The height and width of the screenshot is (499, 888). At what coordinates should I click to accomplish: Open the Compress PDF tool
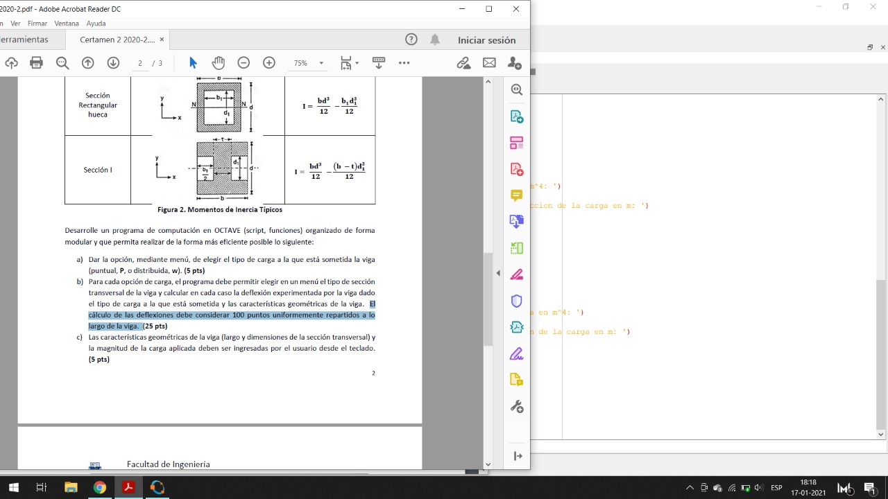pyautogui.click(x=516, y=327)
